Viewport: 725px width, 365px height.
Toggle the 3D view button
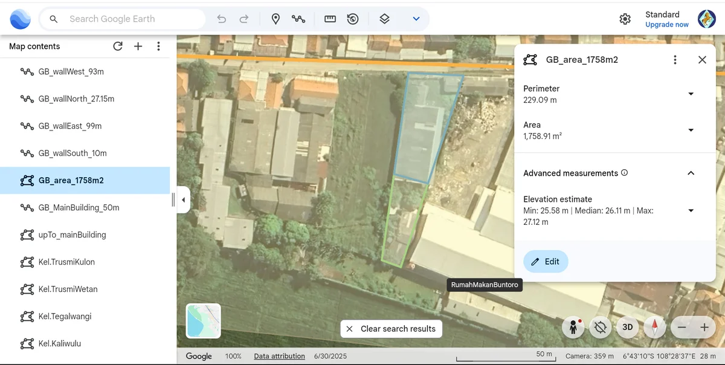click(x=628, y=328)
